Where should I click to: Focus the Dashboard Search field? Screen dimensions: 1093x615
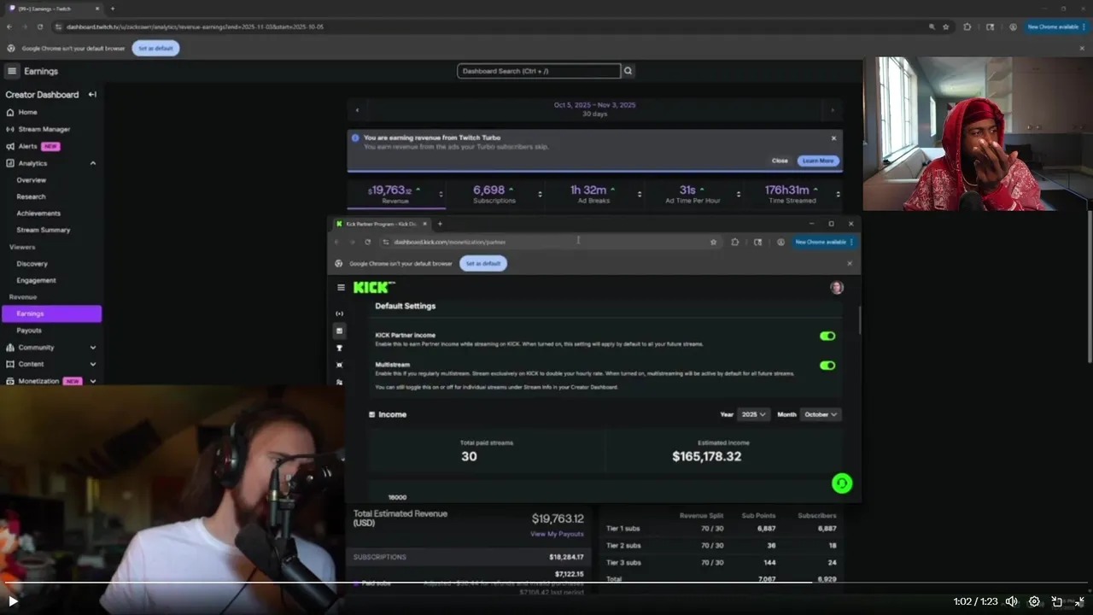539,71
